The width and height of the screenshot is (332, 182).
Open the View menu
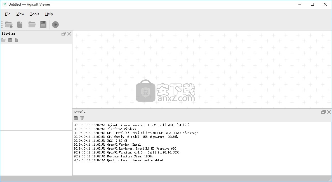coord(20,14)
